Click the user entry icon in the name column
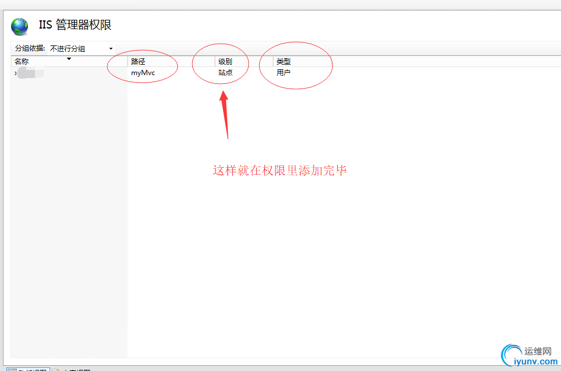Screen dimensions: 561x371 16,73
